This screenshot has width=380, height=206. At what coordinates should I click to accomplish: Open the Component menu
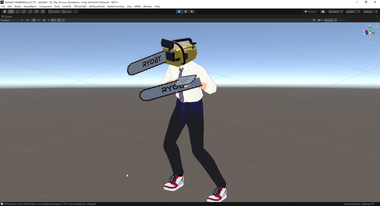[45, 7]
